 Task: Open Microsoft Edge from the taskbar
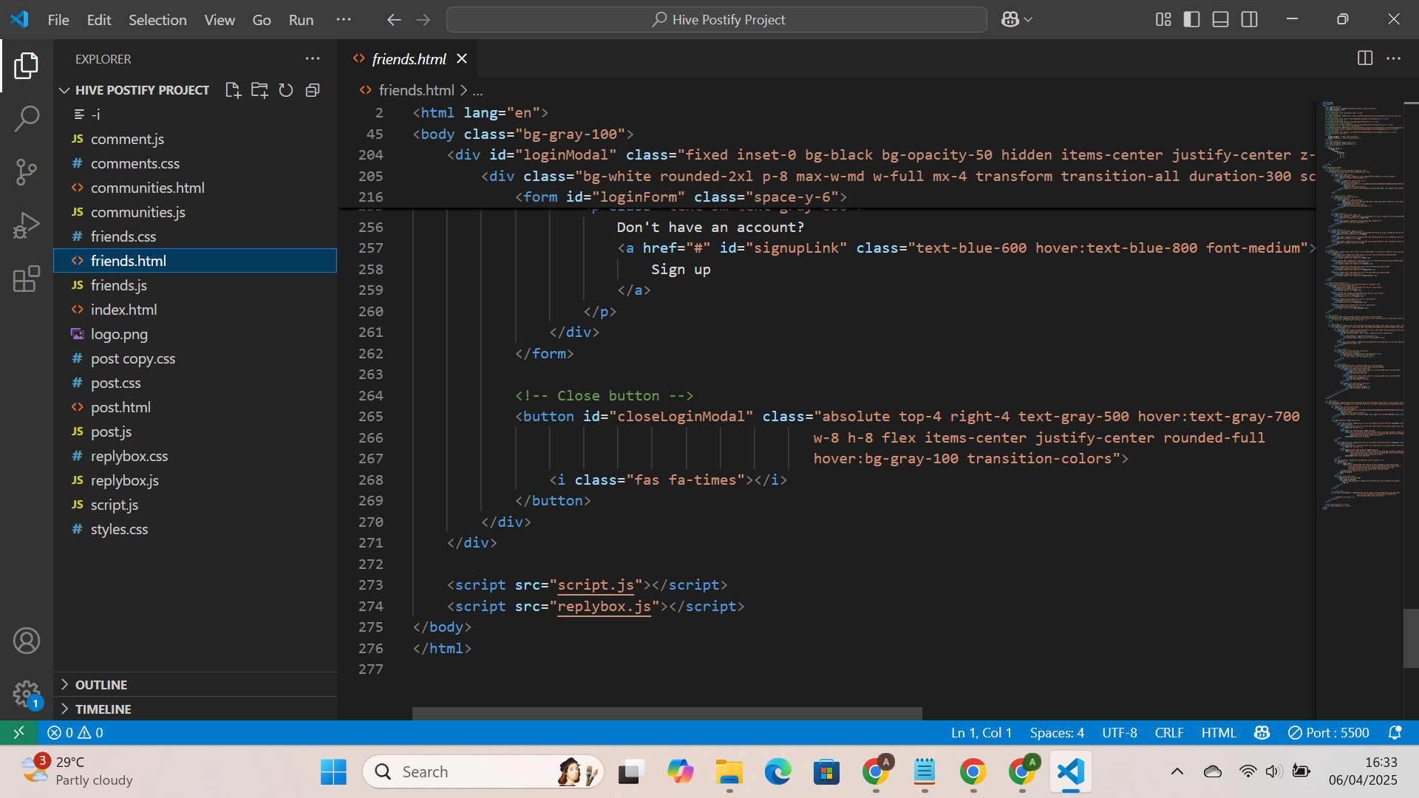[x=777, y=771]
